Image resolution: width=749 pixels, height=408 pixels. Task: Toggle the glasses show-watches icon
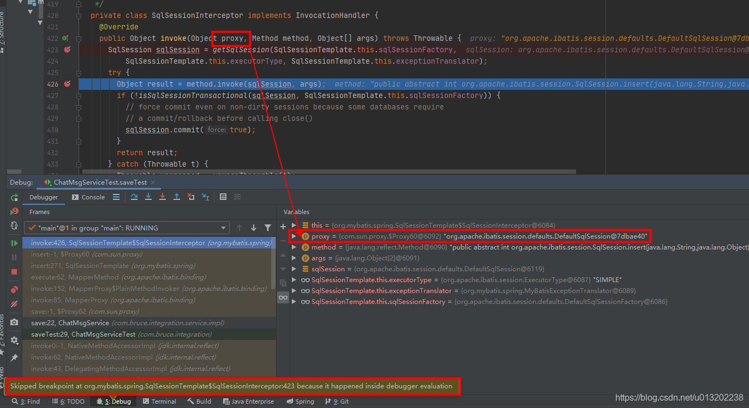(x=283, y=297)
